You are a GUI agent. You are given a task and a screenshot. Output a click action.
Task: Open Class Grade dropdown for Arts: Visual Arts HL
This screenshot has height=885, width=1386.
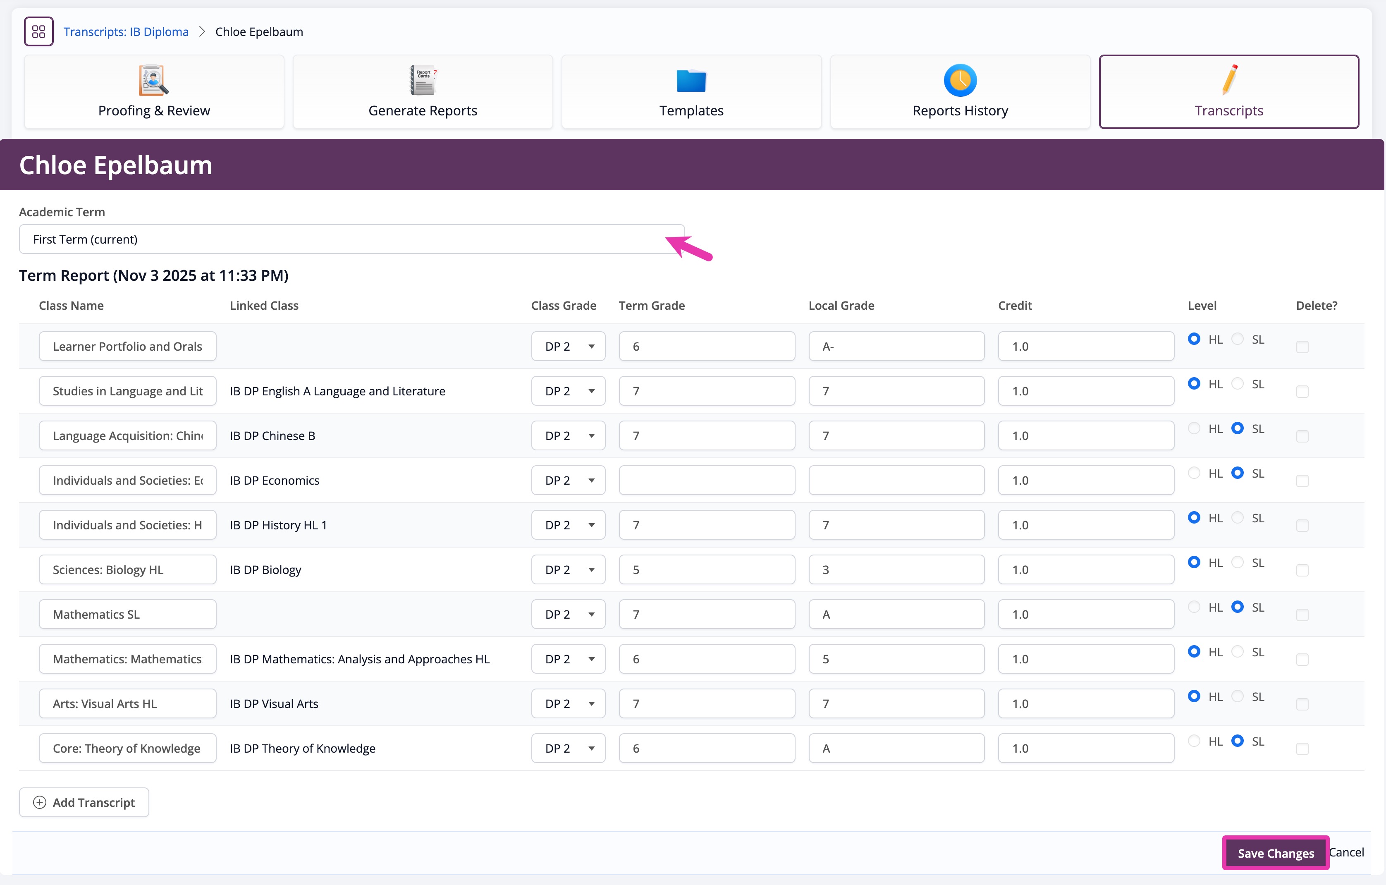(x=568, y=703)
